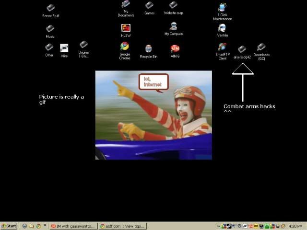Click the Start button
The width and height of the screenshot is (307, 230).
9,226
